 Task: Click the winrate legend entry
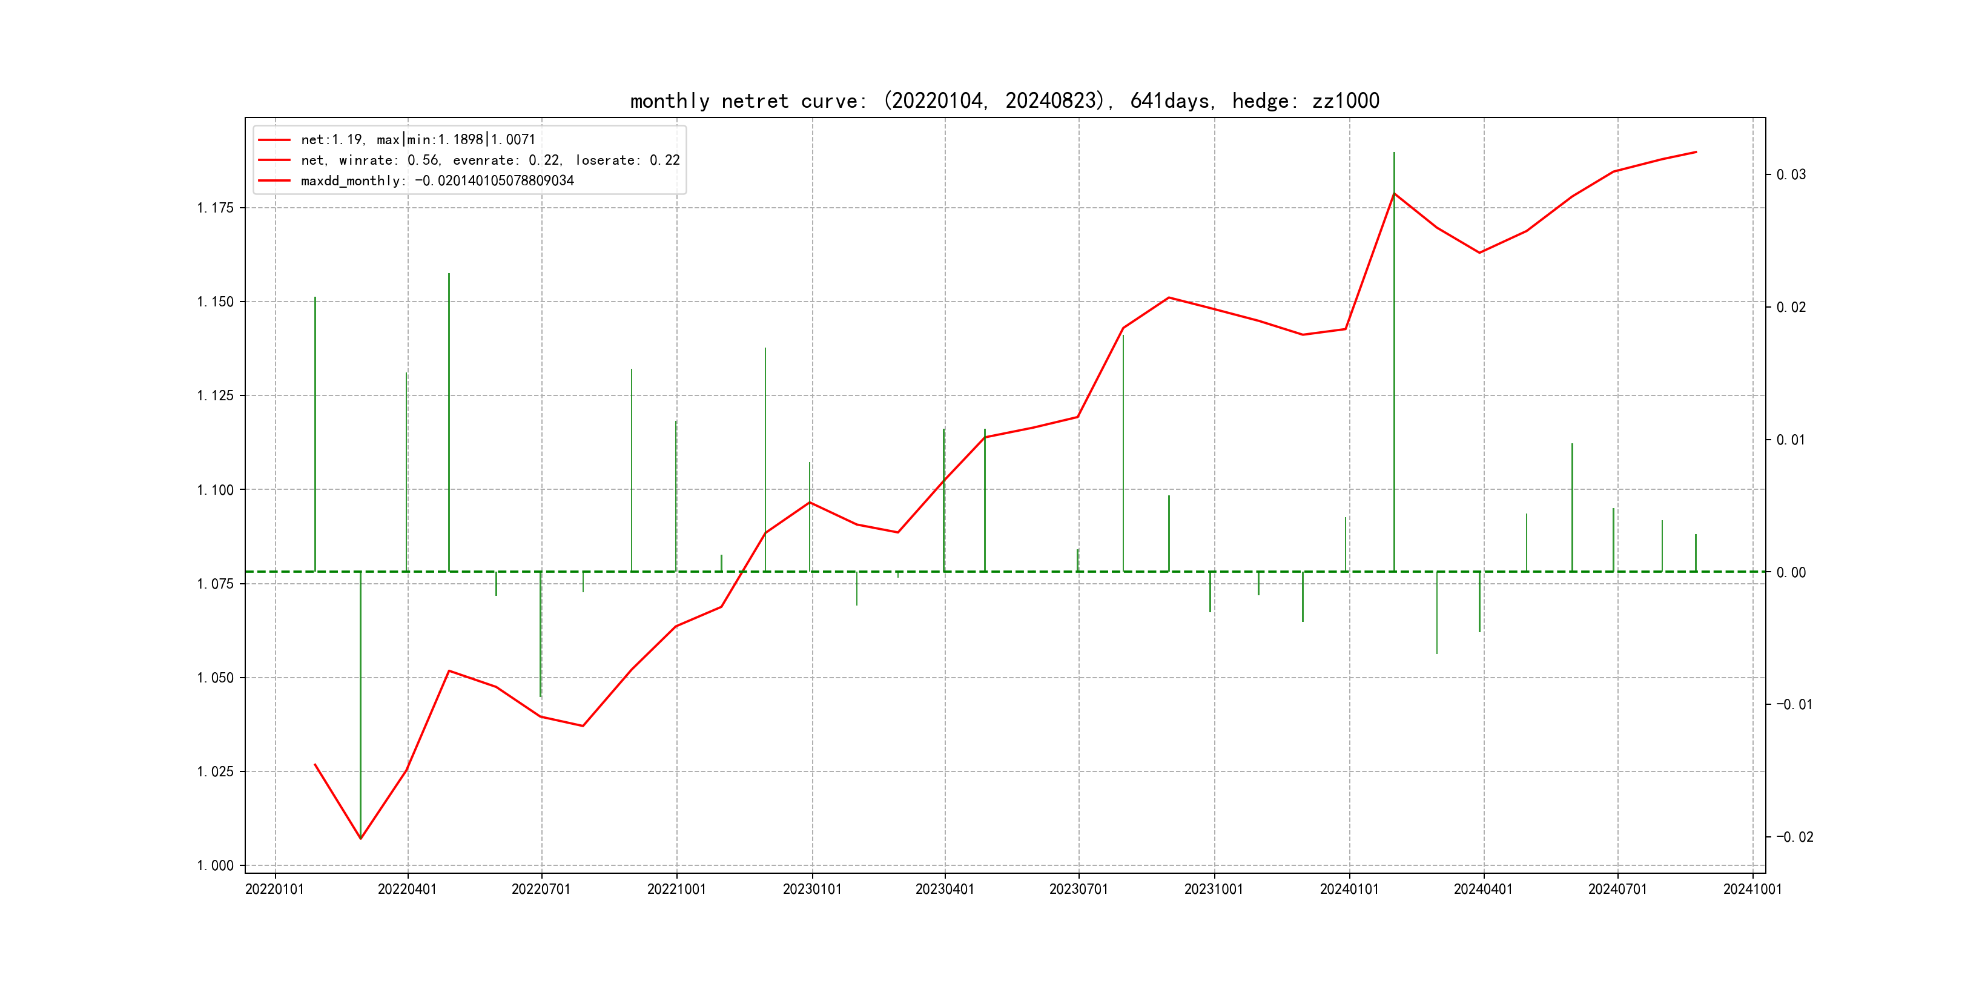pyautogui.click(x=490, y=160)
